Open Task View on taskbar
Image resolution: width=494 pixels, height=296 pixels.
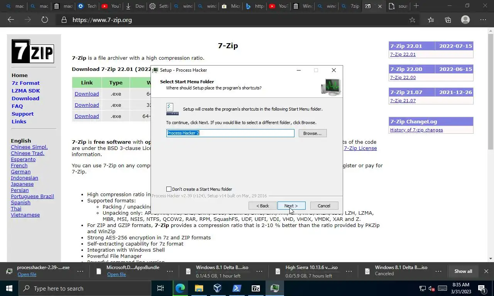coord(161,288)
